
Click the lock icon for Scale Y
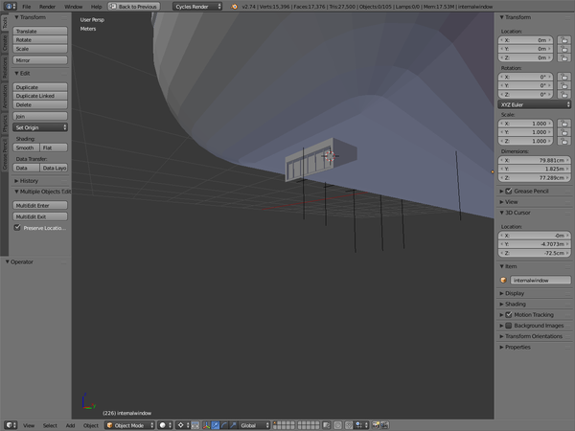pos(565,133)
